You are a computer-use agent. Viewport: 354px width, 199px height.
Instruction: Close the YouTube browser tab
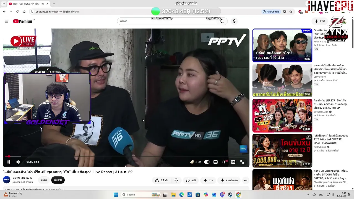pyautogui.click(x=47, y=4)
